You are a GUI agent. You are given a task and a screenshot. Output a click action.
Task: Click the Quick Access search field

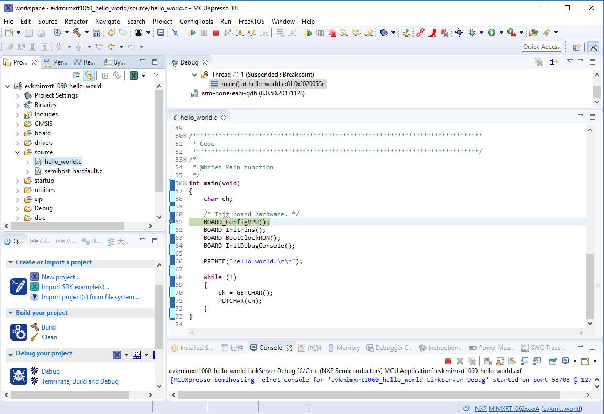point(542,47)
